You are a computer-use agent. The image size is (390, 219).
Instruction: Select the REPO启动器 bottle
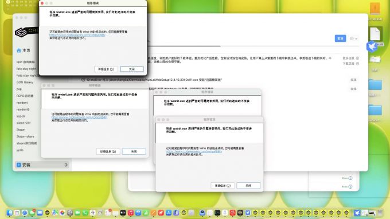coord(25,96)
